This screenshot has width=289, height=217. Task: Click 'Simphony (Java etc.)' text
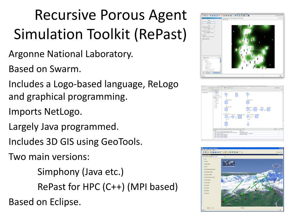(80, 172)
